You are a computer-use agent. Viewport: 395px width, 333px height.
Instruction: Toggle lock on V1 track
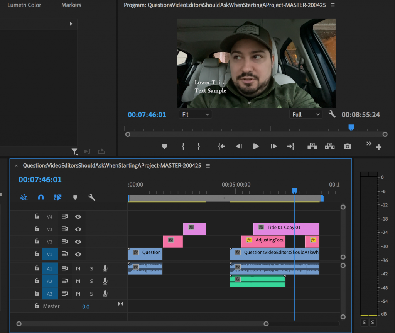point(37,253)
